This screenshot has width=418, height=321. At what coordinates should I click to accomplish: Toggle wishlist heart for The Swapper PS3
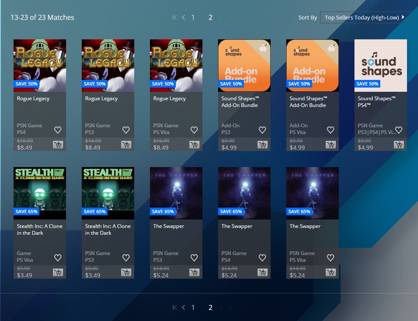click(x=194, y=258)
